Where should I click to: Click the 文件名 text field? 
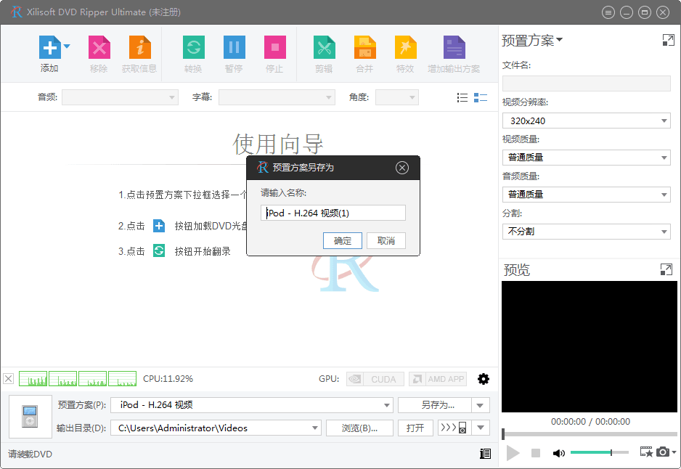point(587,83)
